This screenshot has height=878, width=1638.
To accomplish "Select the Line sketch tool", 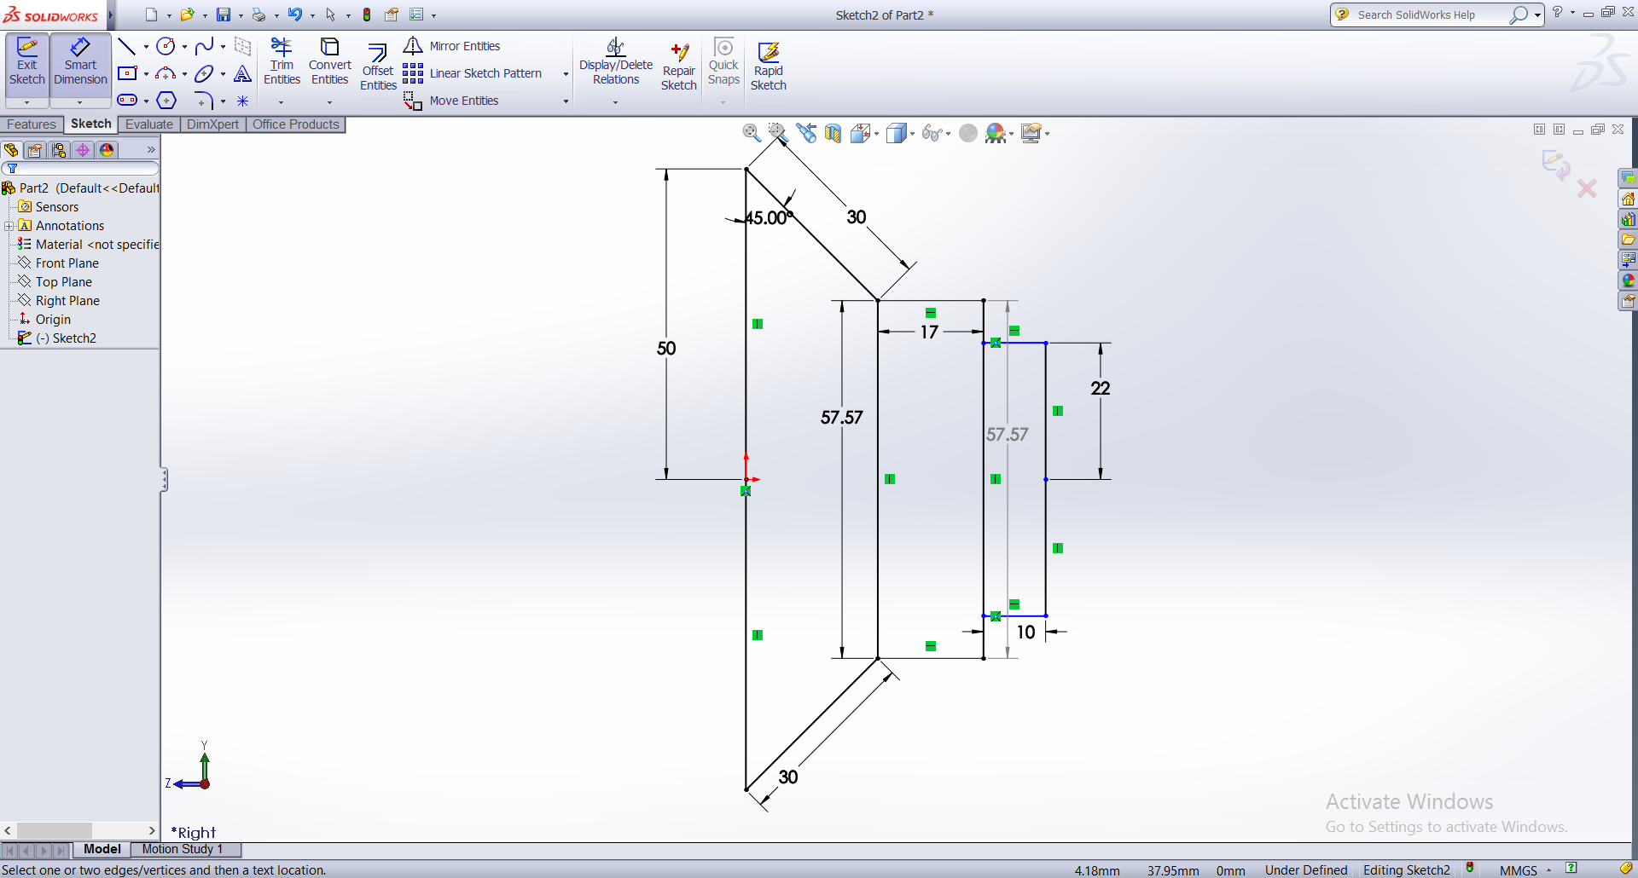I will [x=127, y=47].
